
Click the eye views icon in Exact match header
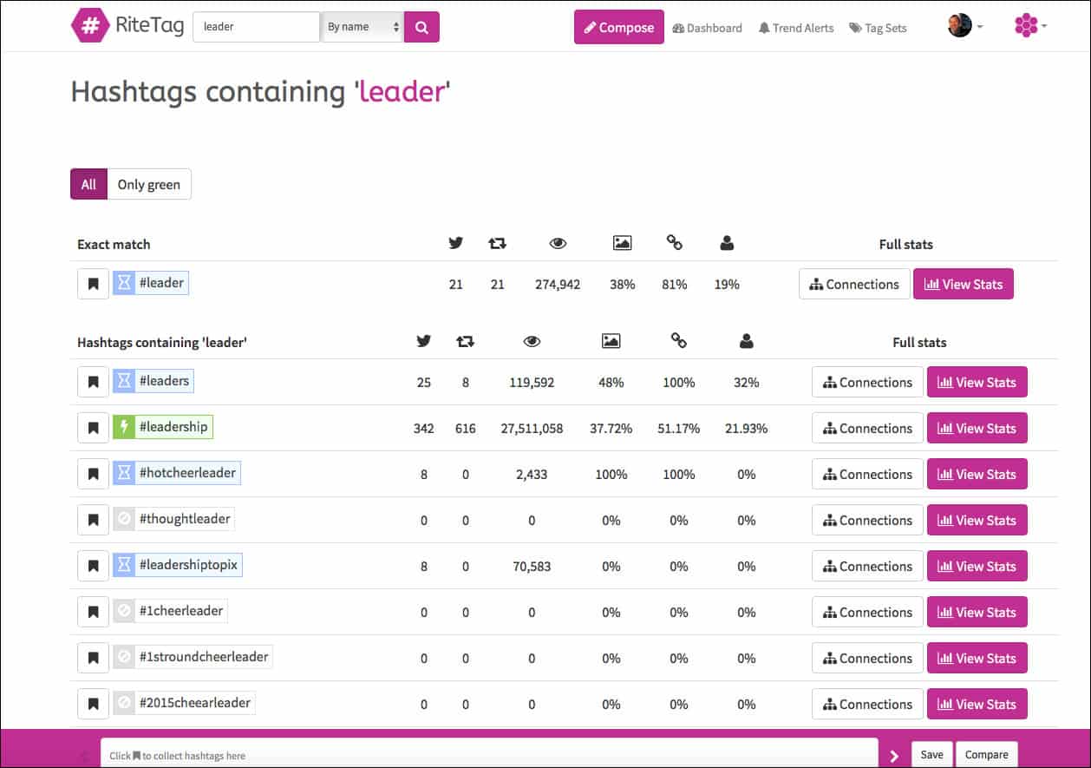pyautogui.click(x=558, y=244)
